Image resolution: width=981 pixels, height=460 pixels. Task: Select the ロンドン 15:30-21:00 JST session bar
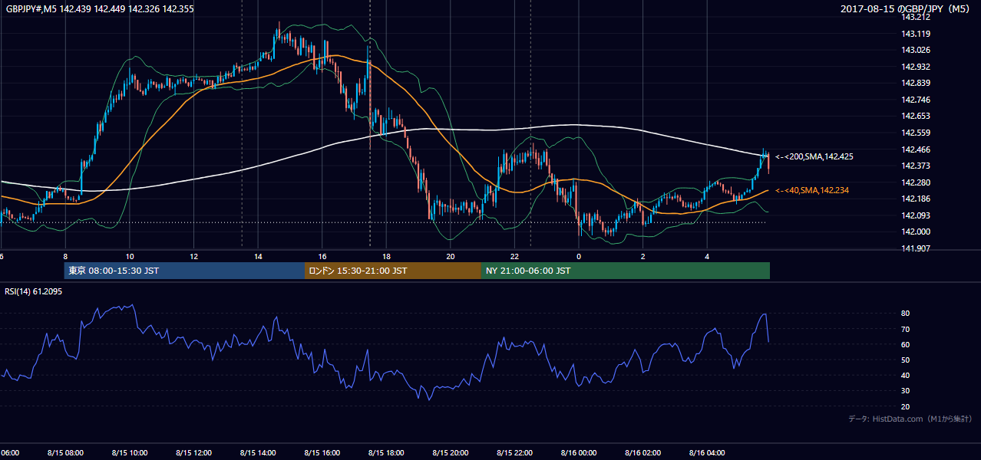(x=392, y=271)
